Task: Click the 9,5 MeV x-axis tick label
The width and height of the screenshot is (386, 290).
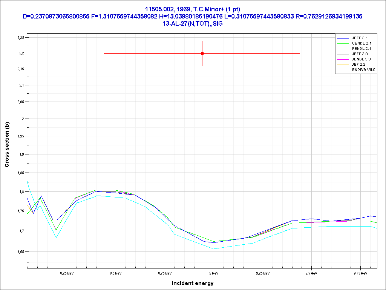Action: point(311,273)
